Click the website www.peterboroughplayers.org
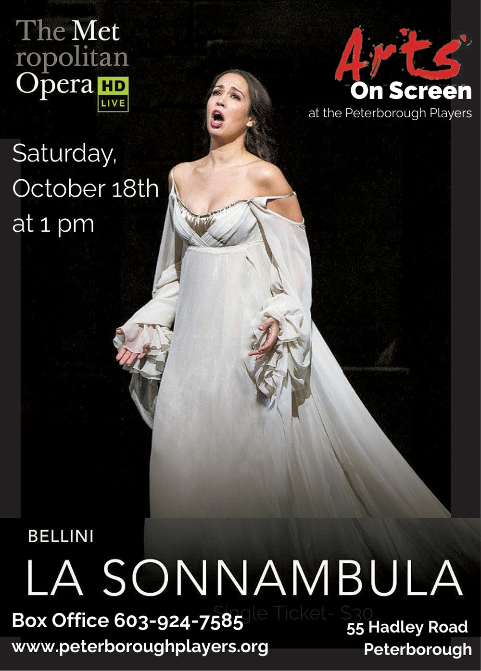 pyautogui.click(x=140, y=646)
